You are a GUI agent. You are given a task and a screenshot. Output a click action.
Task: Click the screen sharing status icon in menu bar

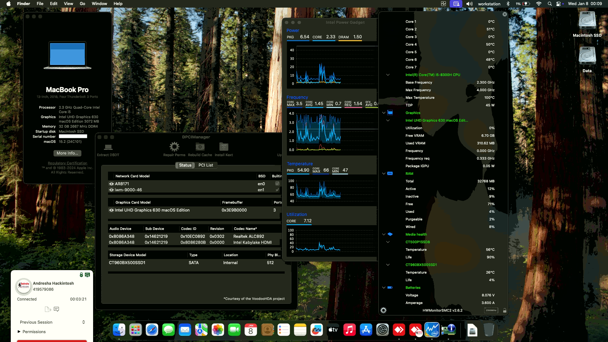tap(456, 4)
